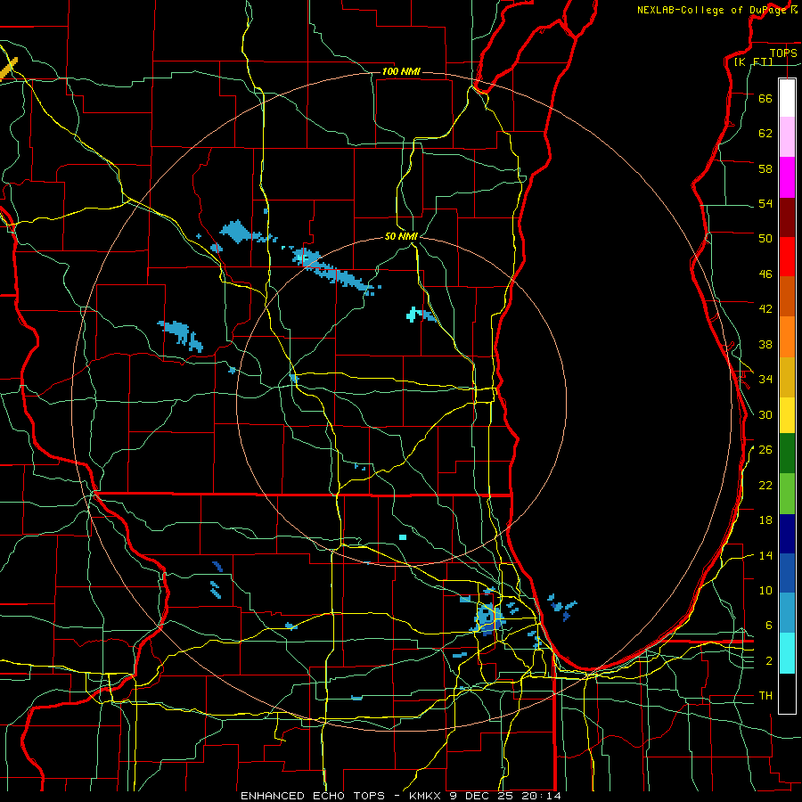Select the 54 scale value
This screenshot has height=802, width=802.
(765, 203)
